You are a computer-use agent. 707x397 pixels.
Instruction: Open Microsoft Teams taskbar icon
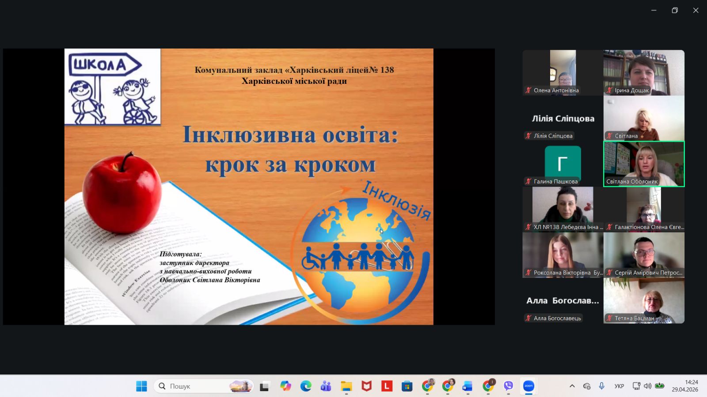click(326, 386)
